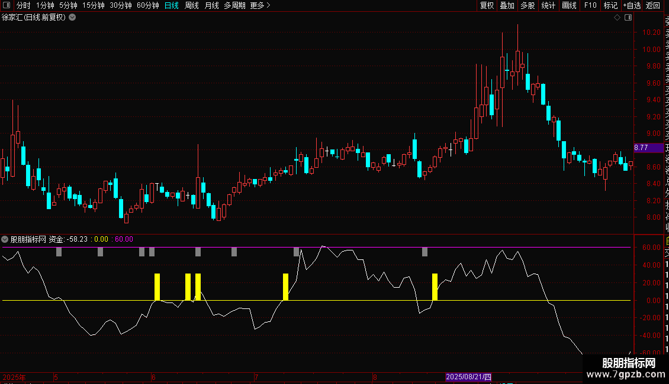669x384 pixels.
Task: Click the 标记 mark button
Action: coord(610,5)
